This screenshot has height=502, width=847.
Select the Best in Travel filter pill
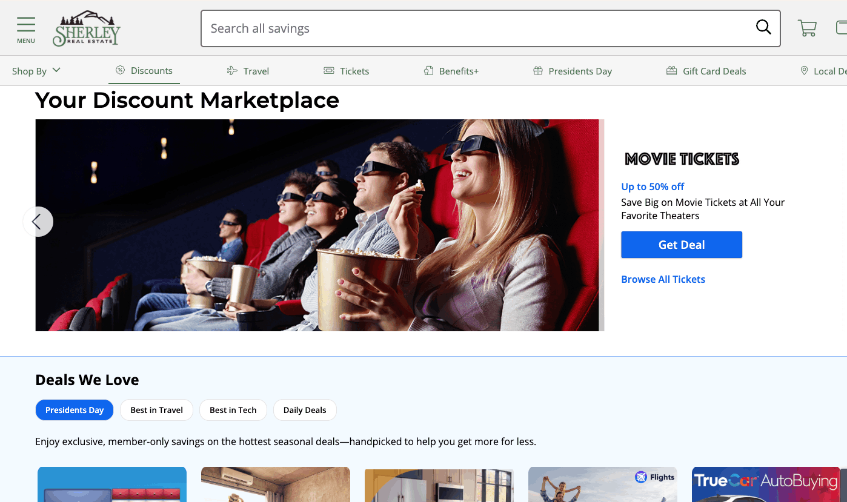[156, 410]
